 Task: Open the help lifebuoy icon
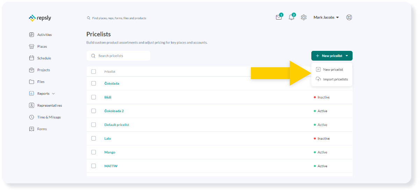click(x=349, y=17)
